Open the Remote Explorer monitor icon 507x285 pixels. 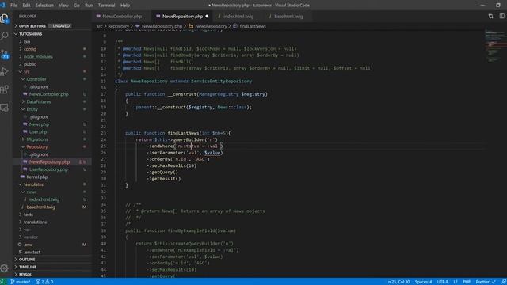pos(5,107)
